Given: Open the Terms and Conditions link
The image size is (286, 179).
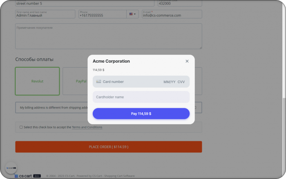Looking at the screenshot, I should (x=87, y=127).
